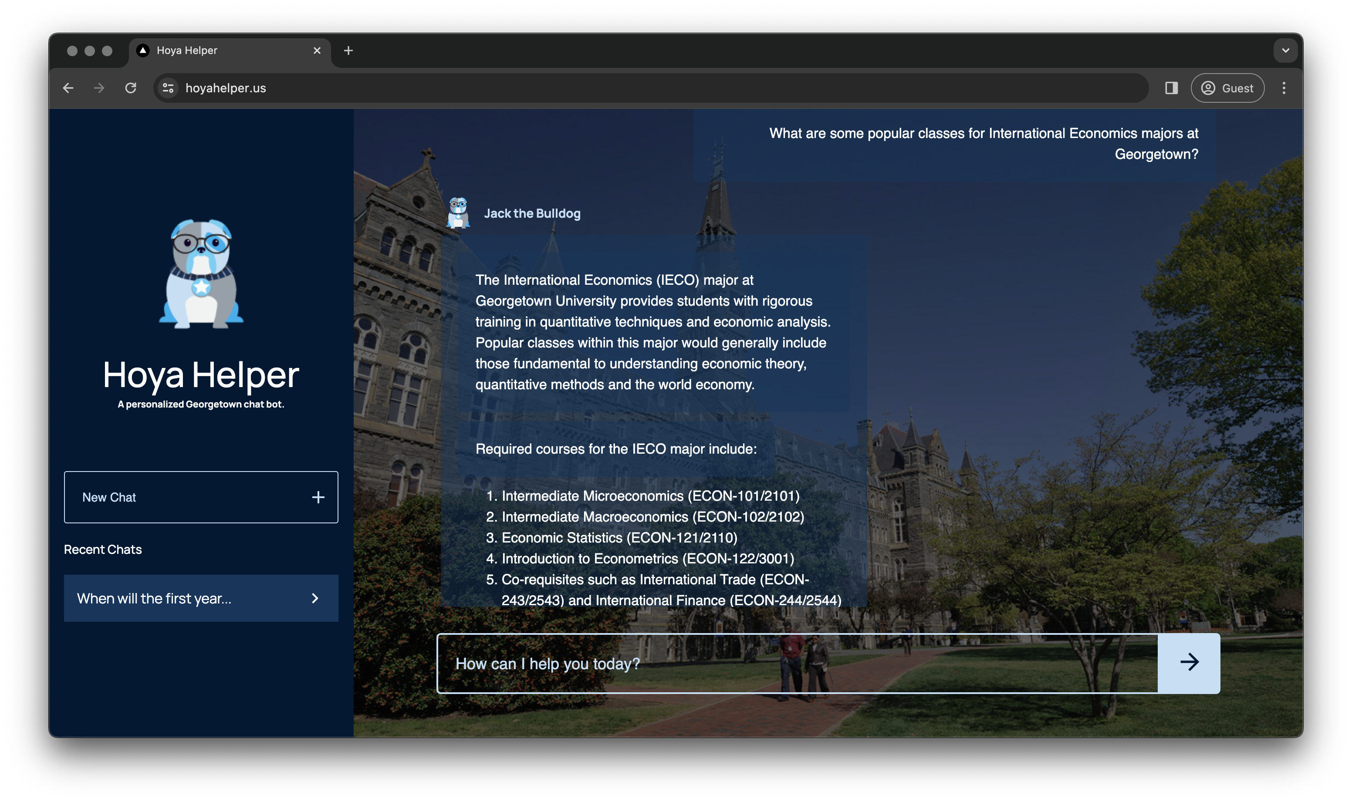Click Jack the Bulldog avatar in chat

coord(458,213)
